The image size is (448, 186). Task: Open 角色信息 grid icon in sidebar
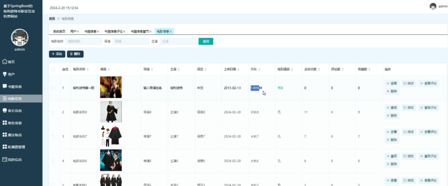(5, 123)
